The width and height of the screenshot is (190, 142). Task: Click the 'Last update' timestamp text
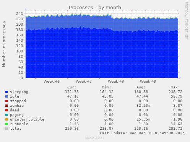[142, 133]
